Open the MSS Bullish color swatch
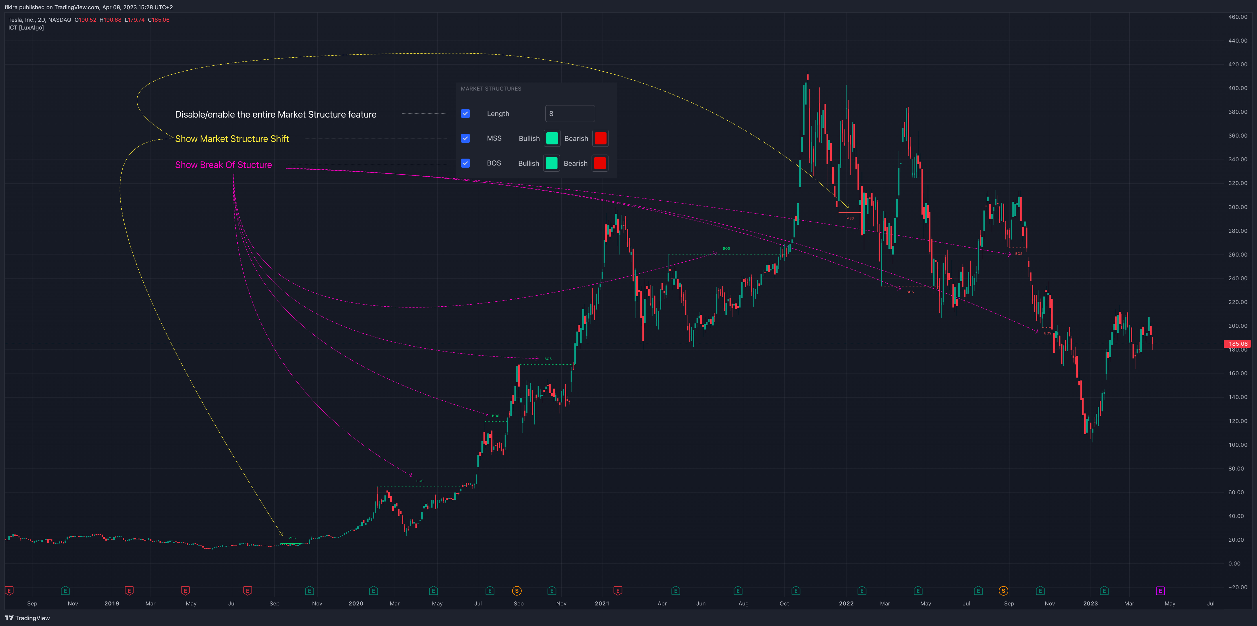 click(x=552, y=139)
